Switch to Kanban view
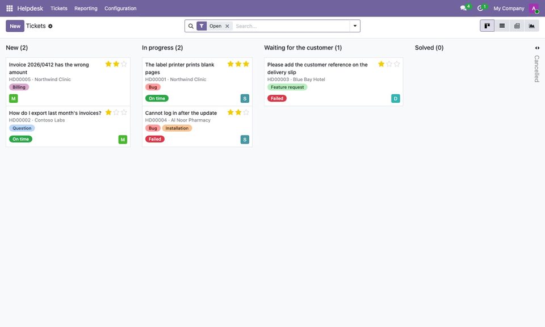This screenshot has width=545, height=327. (487, 26)
